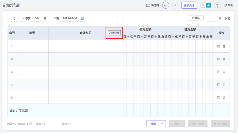The height and width of the screenshot is (133, 238).
Task: Click the 记账凭证 page title
Action: (11, 5)
